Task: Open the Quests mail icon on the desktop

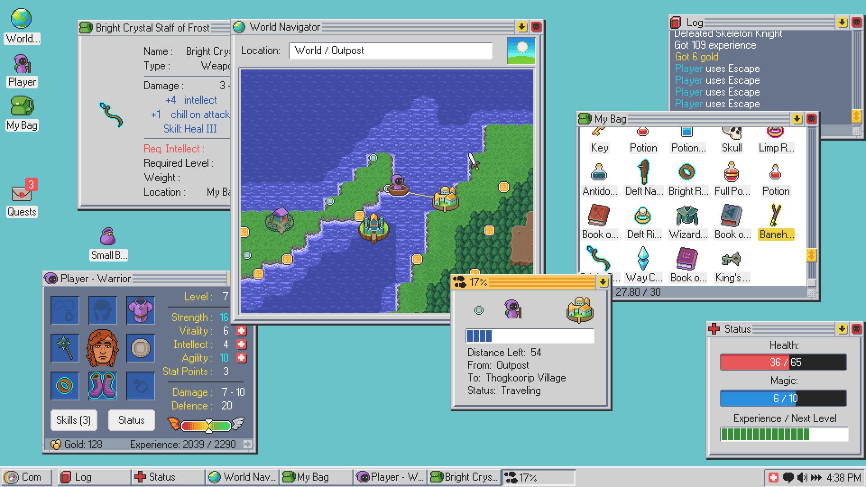Action: [21, 195]
